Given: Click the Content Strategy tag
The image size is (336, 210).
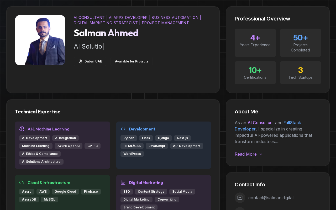Looking at the screenshot, I should pos(151,192).
